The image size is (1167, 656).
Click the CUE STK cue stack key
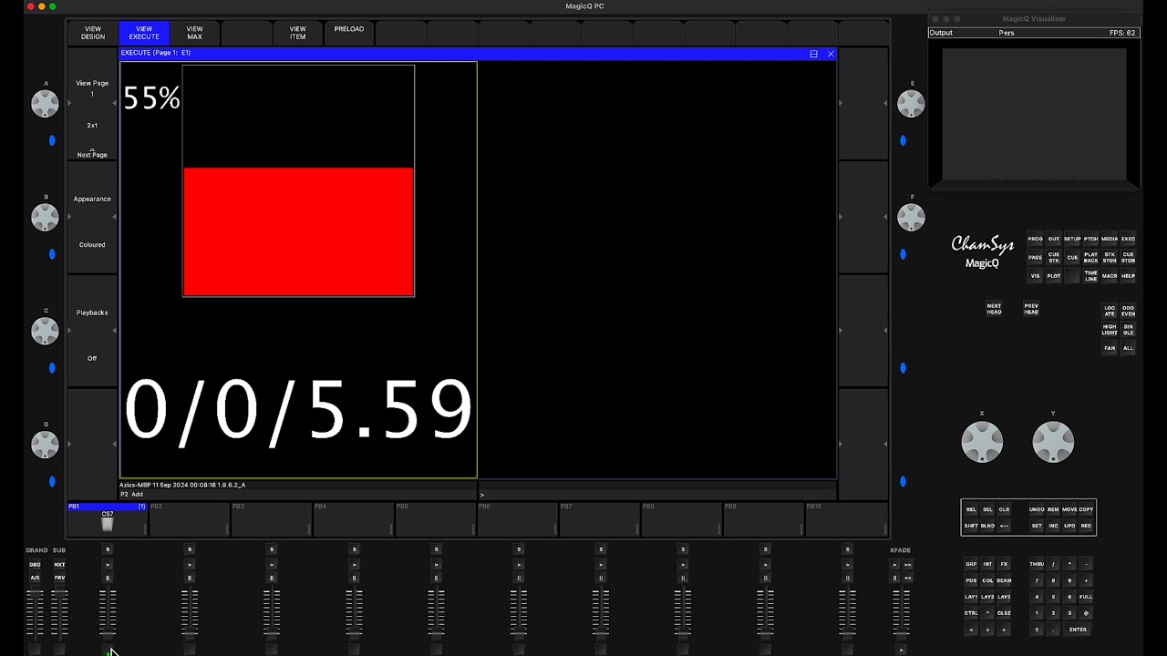coord(1054,257)
